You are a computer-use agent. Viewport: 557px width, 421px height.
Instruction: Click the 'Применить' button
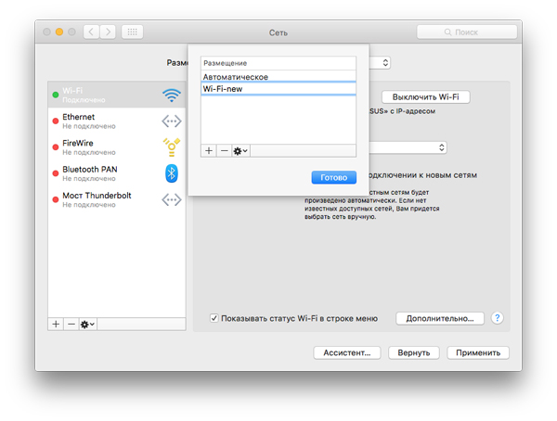pyautogui.click(x=478, y=352)
